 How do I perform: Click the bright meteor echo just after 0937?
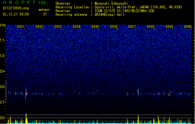tap(138, 92)
